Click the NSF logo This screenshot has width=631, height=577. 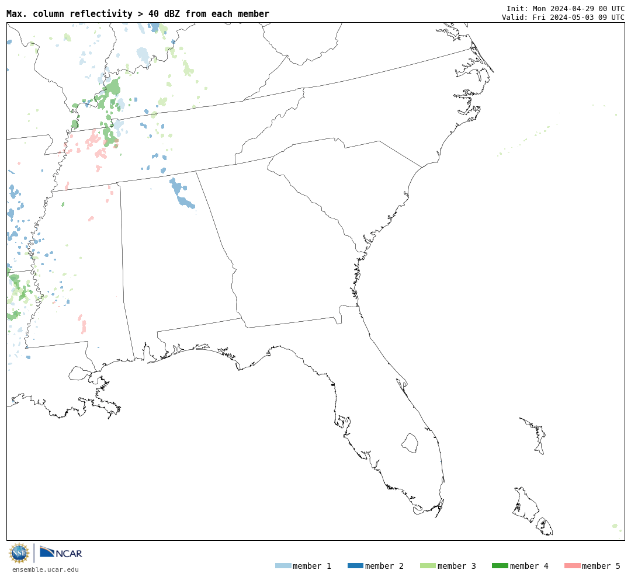pyautogui.click(x=19, y=553)
